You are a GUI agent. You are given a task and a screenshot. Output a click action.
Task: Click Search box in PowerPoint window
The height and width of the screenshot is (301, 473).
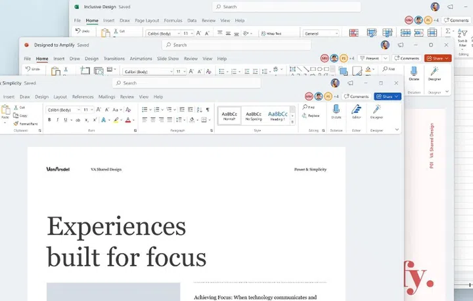click(236, 45)
